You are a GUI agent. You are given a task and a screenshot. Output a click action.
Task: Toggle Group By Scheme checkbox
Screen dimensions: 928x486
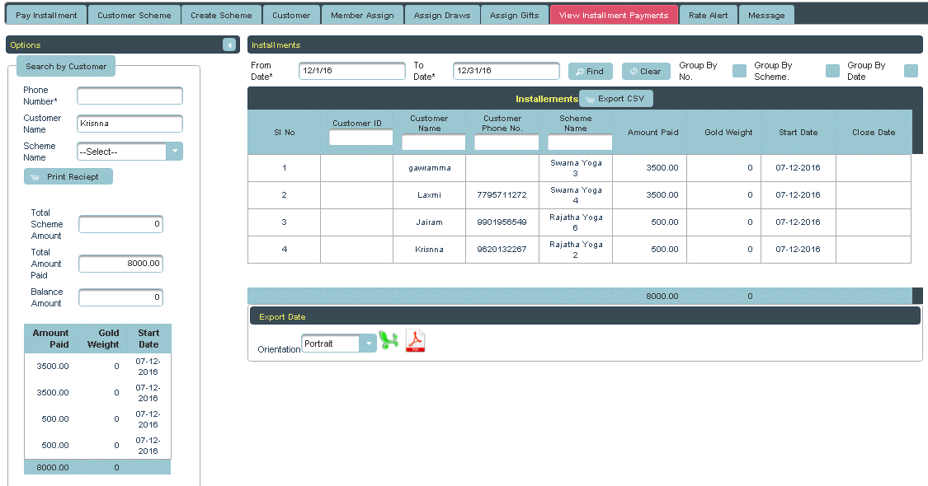tap(832, 71)
